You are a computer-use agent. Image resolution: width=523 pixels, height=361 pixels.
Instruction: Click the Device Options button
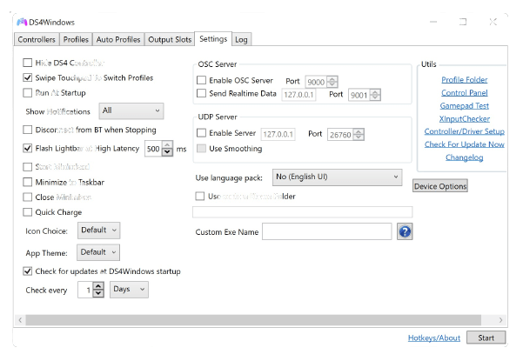pos(440,186)
